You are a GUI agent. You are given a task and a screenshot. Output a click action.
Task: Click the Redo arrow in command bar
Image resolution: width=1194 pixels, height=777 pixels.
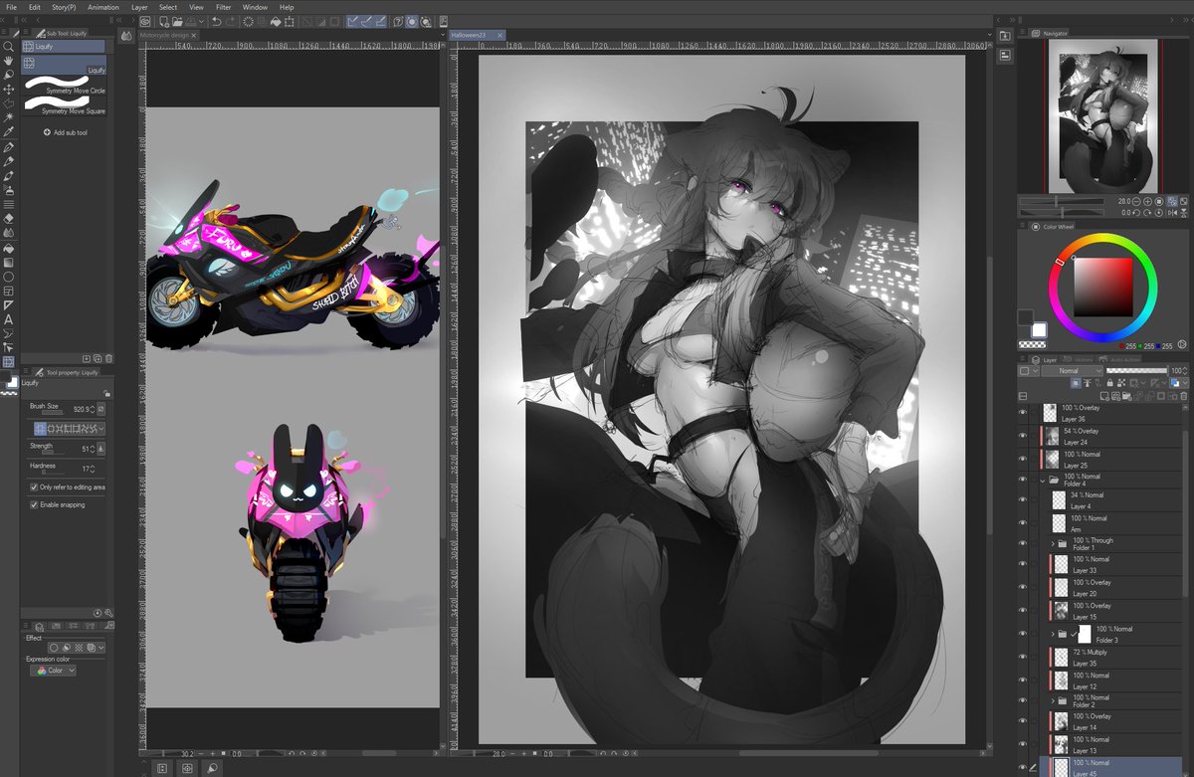tap(231, 21)
